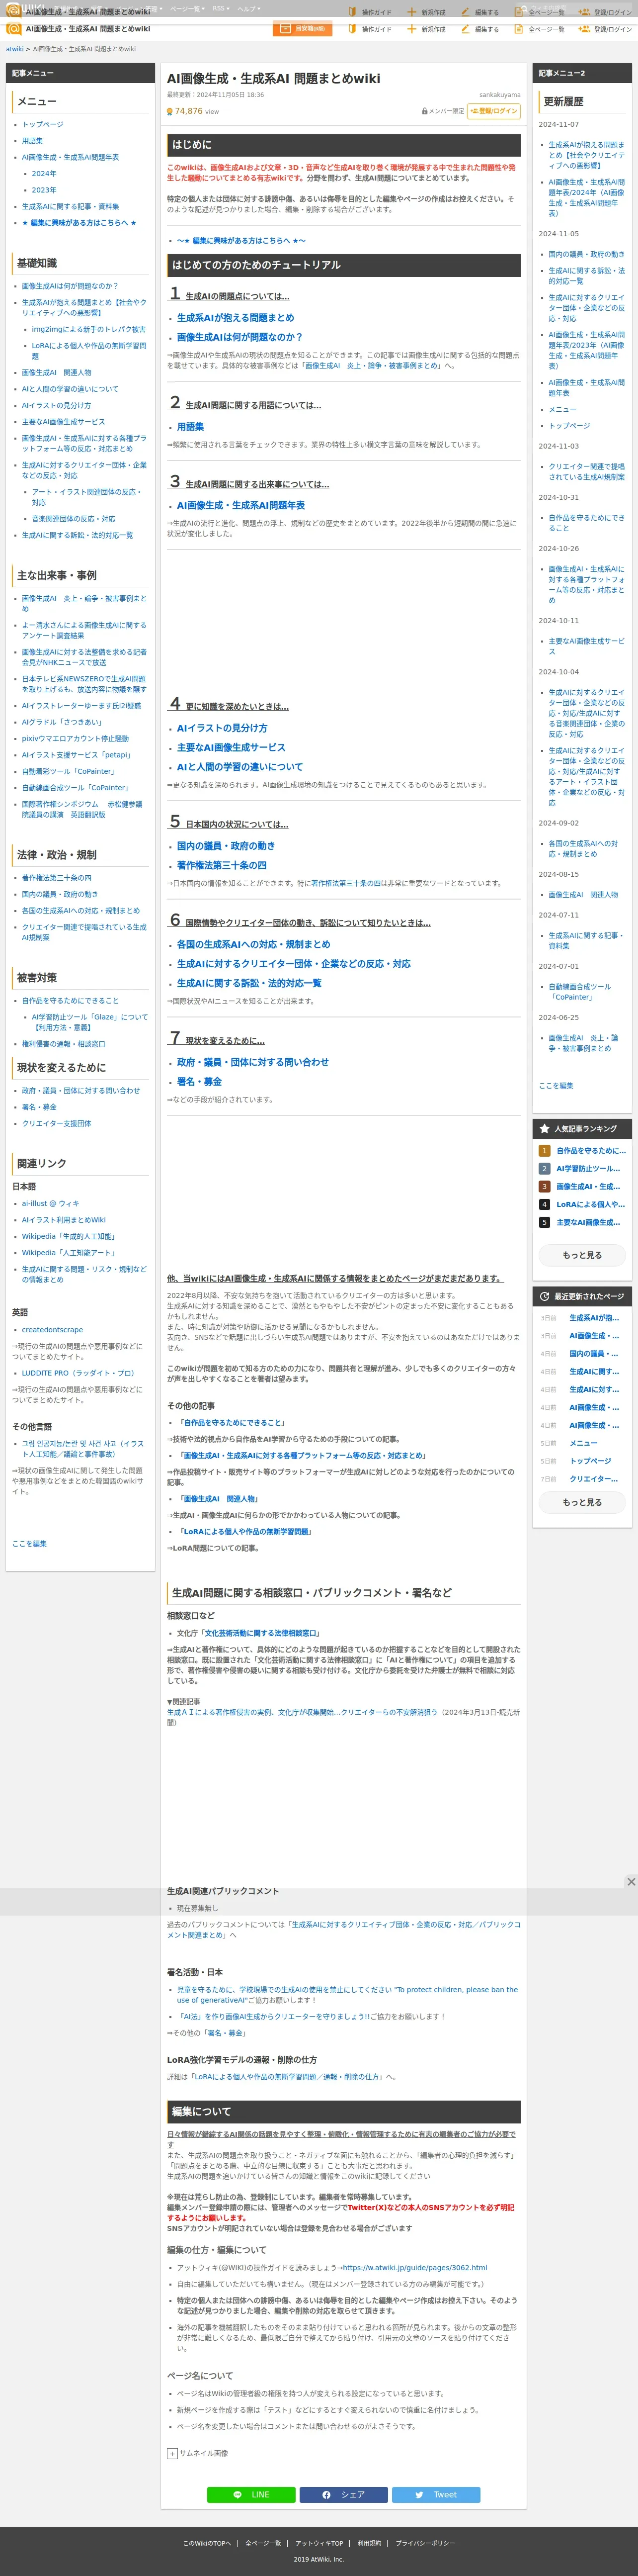Open Wikipedia「人工知能アート」 link
The image size is (638, 2576).
[68, 1252]
